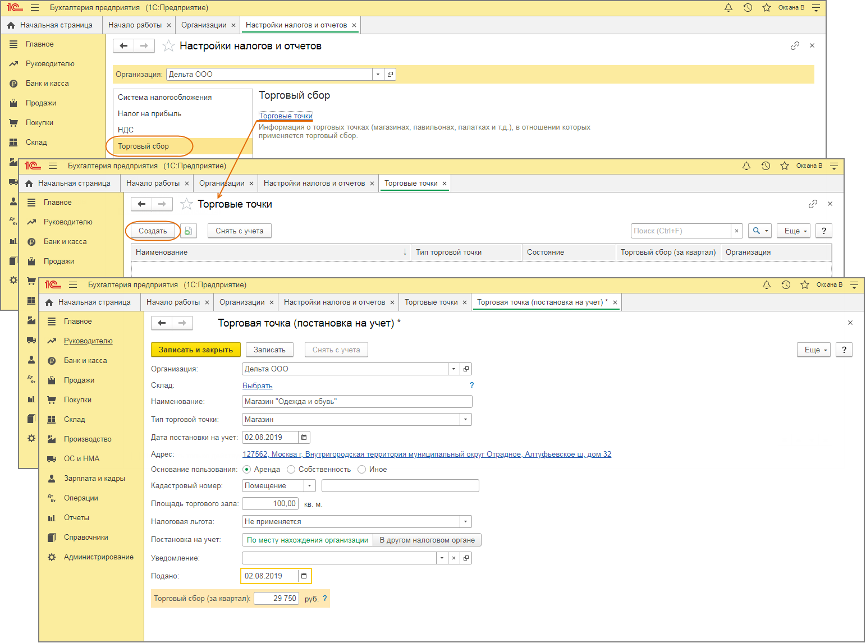The height and width of the screenshot is (643, 866).
Task: Click Записать и закрыть button
Action: click(x=196, y=350)
